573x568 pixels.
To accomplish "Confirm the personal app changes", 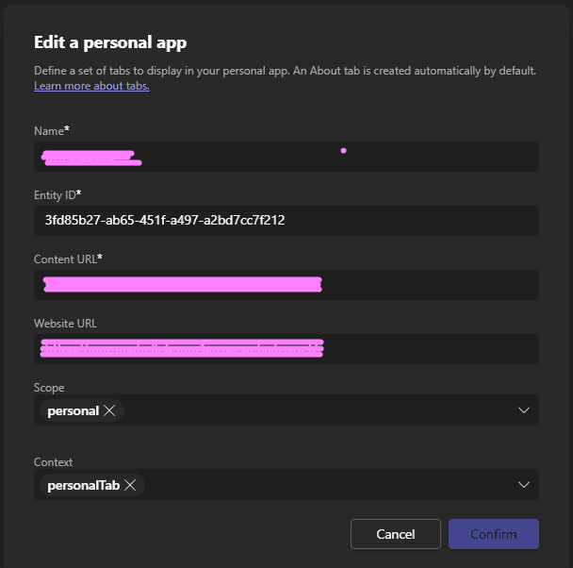I will click(x=494, y=534).
